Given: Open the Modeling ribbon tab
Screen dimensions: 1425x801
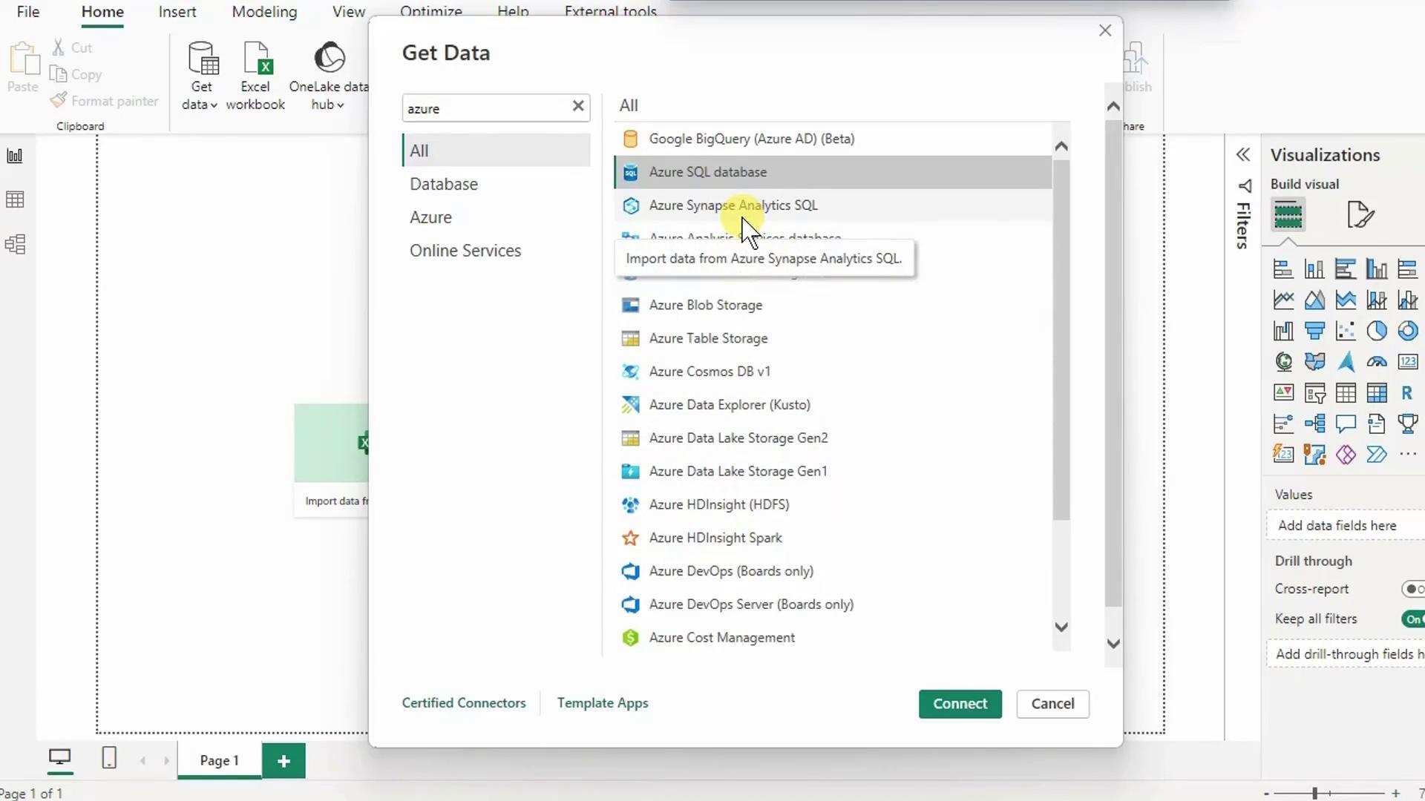Looking at the screenshot, I should [x=264, y=12].
